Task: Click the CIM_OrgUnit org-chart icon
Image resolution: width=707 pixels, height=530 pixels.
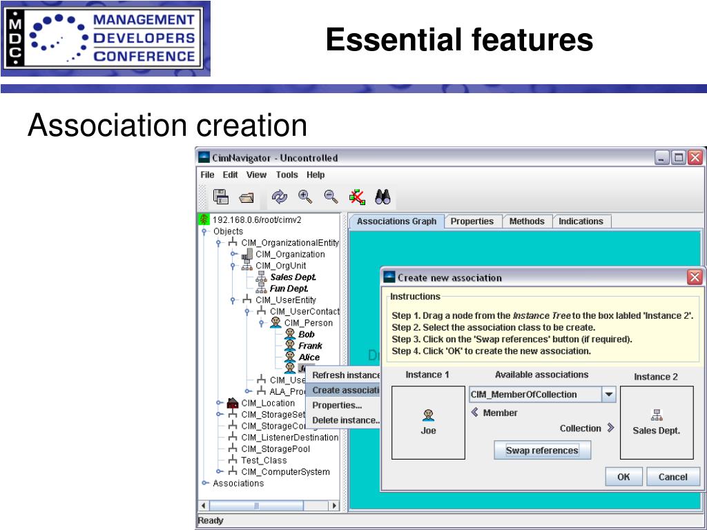Action: (x=247, y=266)
